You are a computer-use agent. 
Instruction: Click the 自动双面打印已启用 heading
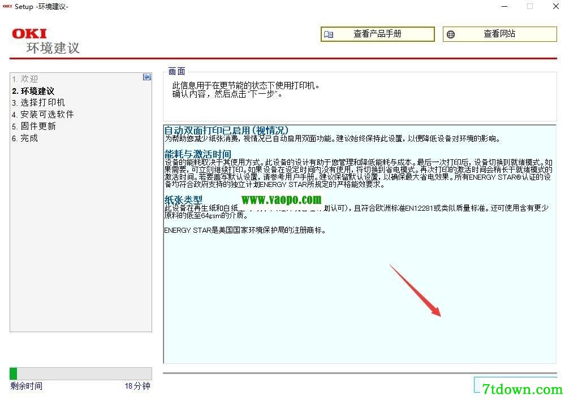click(226, 131)
